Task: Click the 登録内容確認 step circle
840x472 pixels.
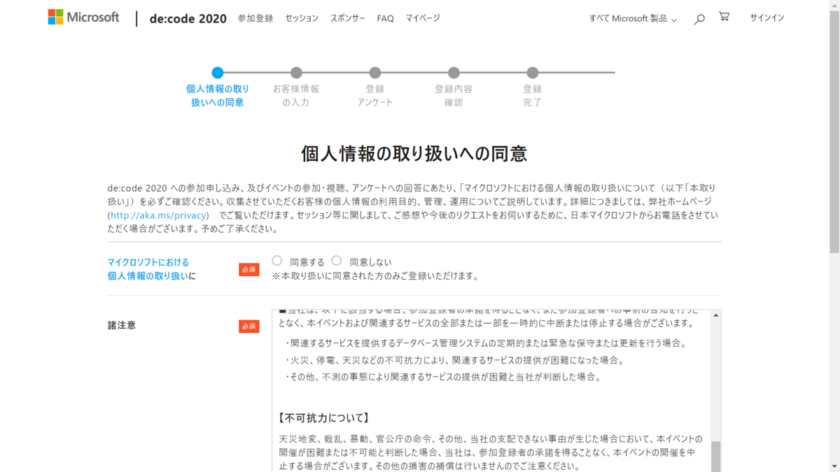Action: click(x=454, y=73)
